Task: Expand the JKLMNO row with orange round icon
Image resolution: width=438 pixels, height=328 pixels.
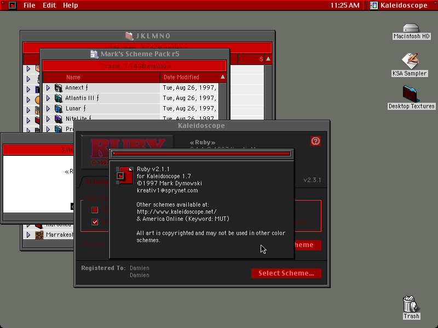Action: (x=28, y=99)
